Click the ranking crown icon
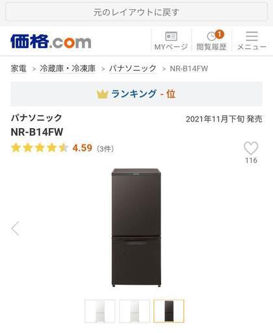This screenshot has height=333, width=273. coord(103,94)
